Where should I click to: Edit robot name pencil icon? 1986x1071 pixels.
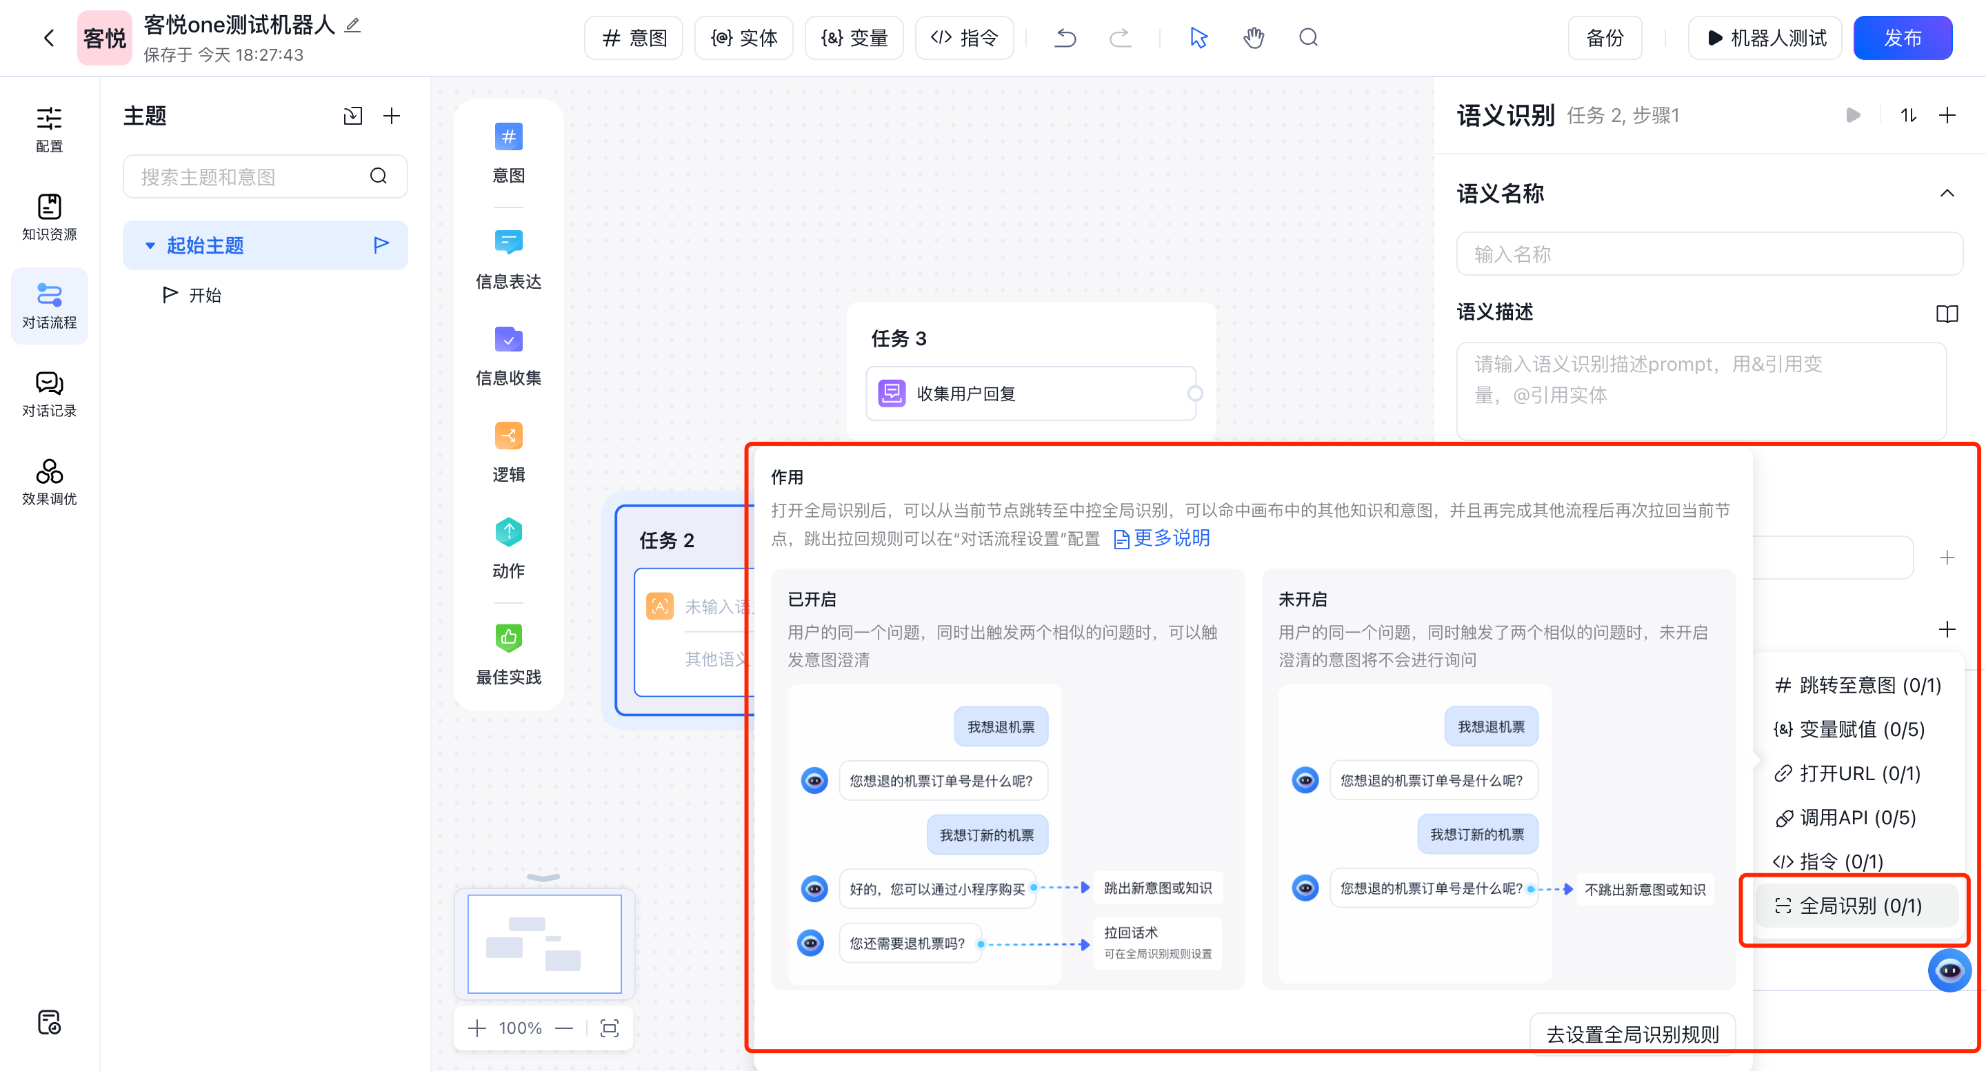[x=353, y=25]
